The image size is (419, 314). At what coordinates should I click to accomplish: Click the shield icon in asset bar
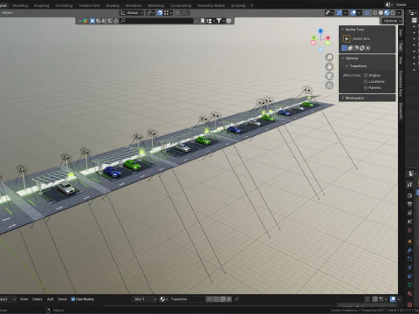[229, 21]
